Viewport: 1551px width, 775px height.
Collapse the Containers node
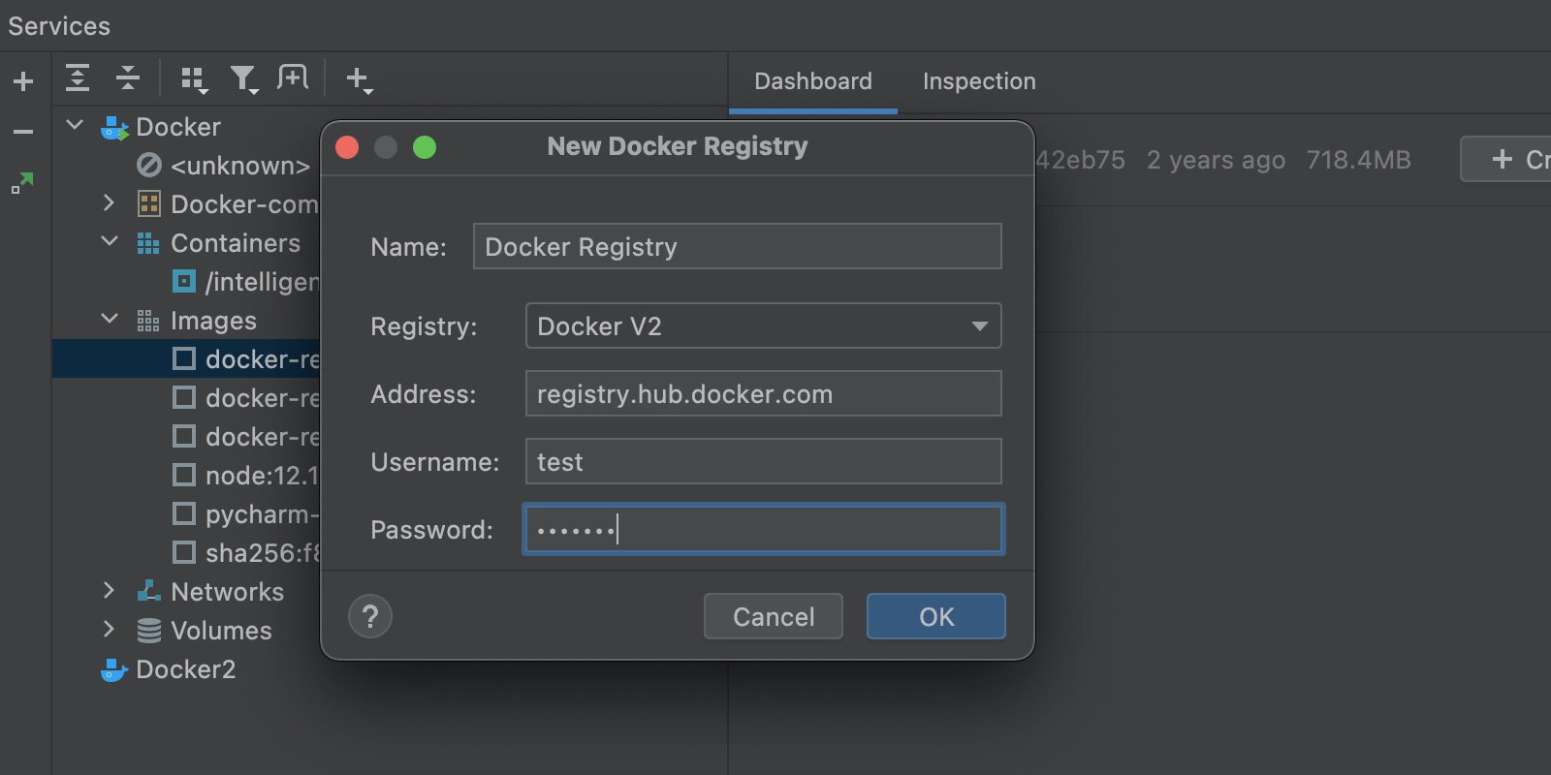[x=110, y=241]
